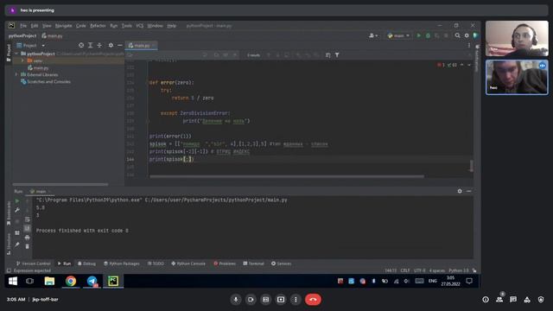Click trash icon to clear Run output

click(x=27, y=246)
